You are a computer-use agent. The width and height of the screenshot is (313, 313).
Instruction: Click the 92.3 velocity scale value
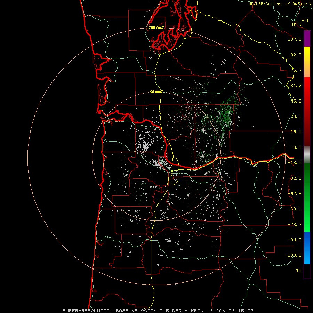(x=296, y=55)
